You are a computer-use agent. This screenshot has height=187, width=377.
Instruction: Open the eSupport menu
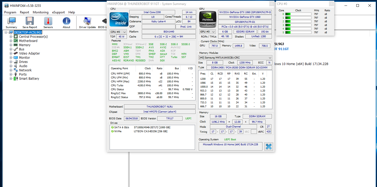[58, 12]
